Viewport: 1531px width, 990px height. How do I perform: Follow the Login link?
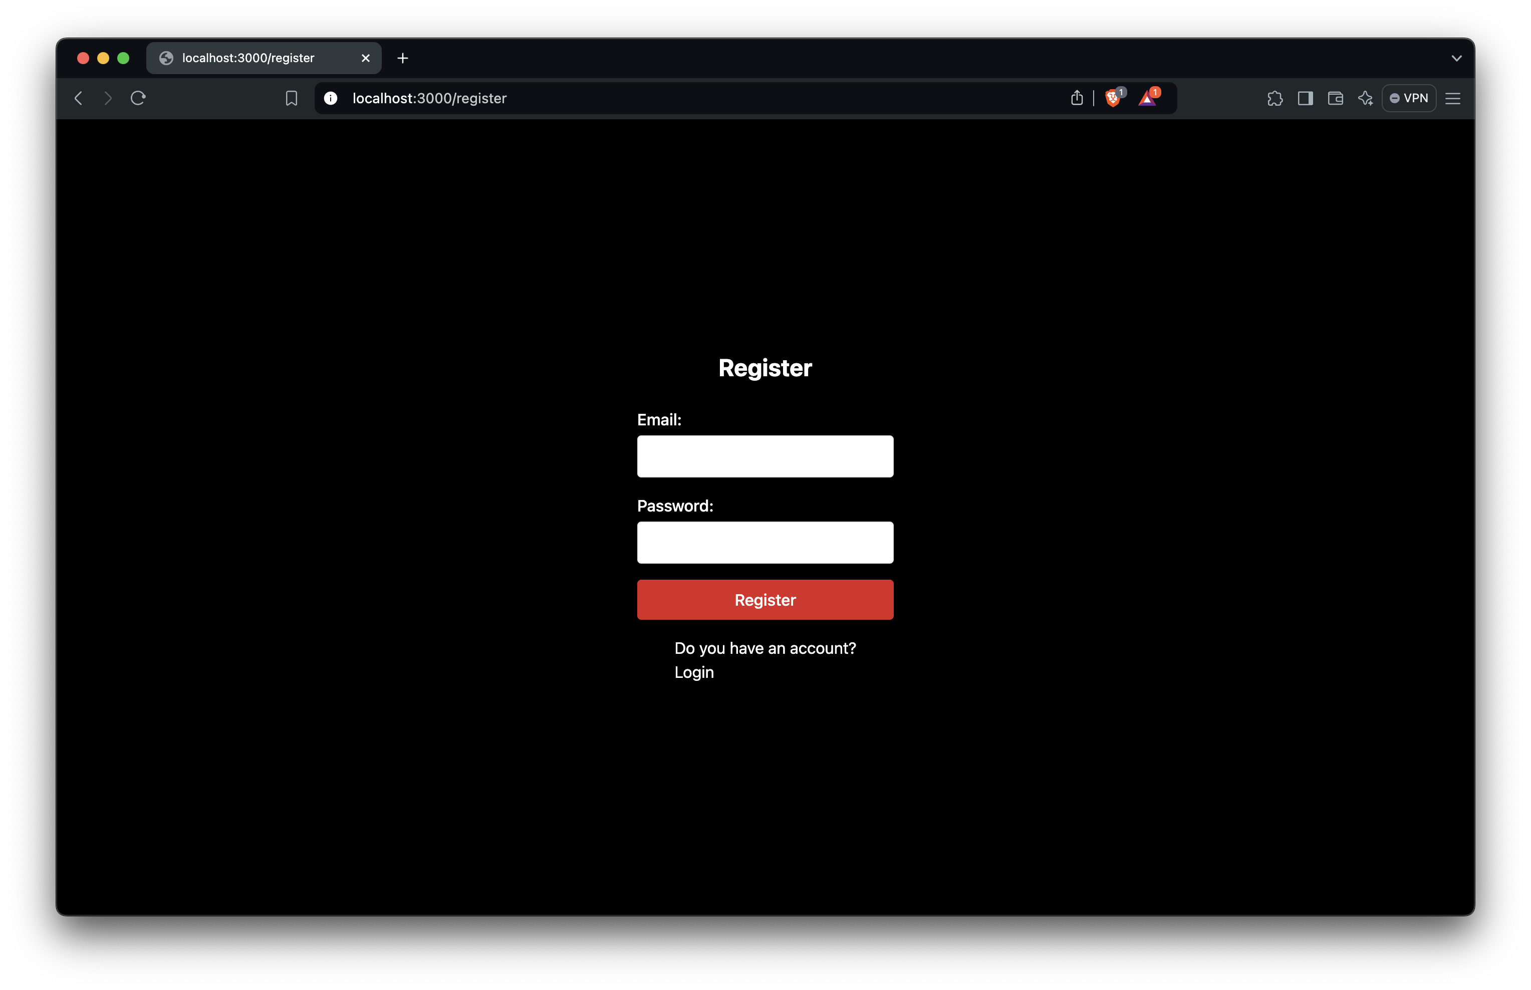pyautogui.click(x=693, y=672)
